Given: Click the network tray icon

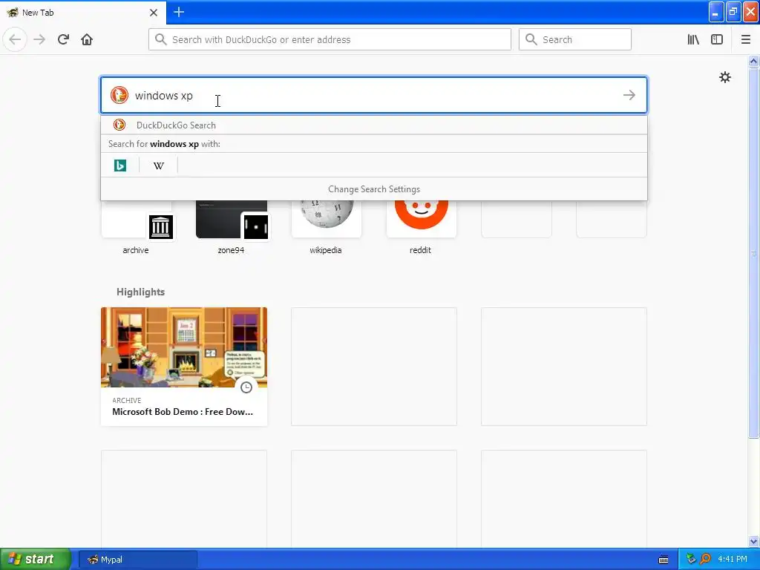Looking at the screenshot, I should coord(691,560).
